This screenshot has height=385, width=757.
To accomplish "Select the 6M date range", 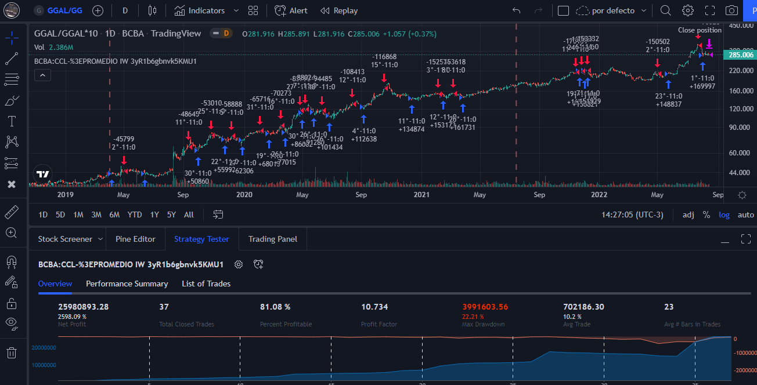I will point(114,215).
